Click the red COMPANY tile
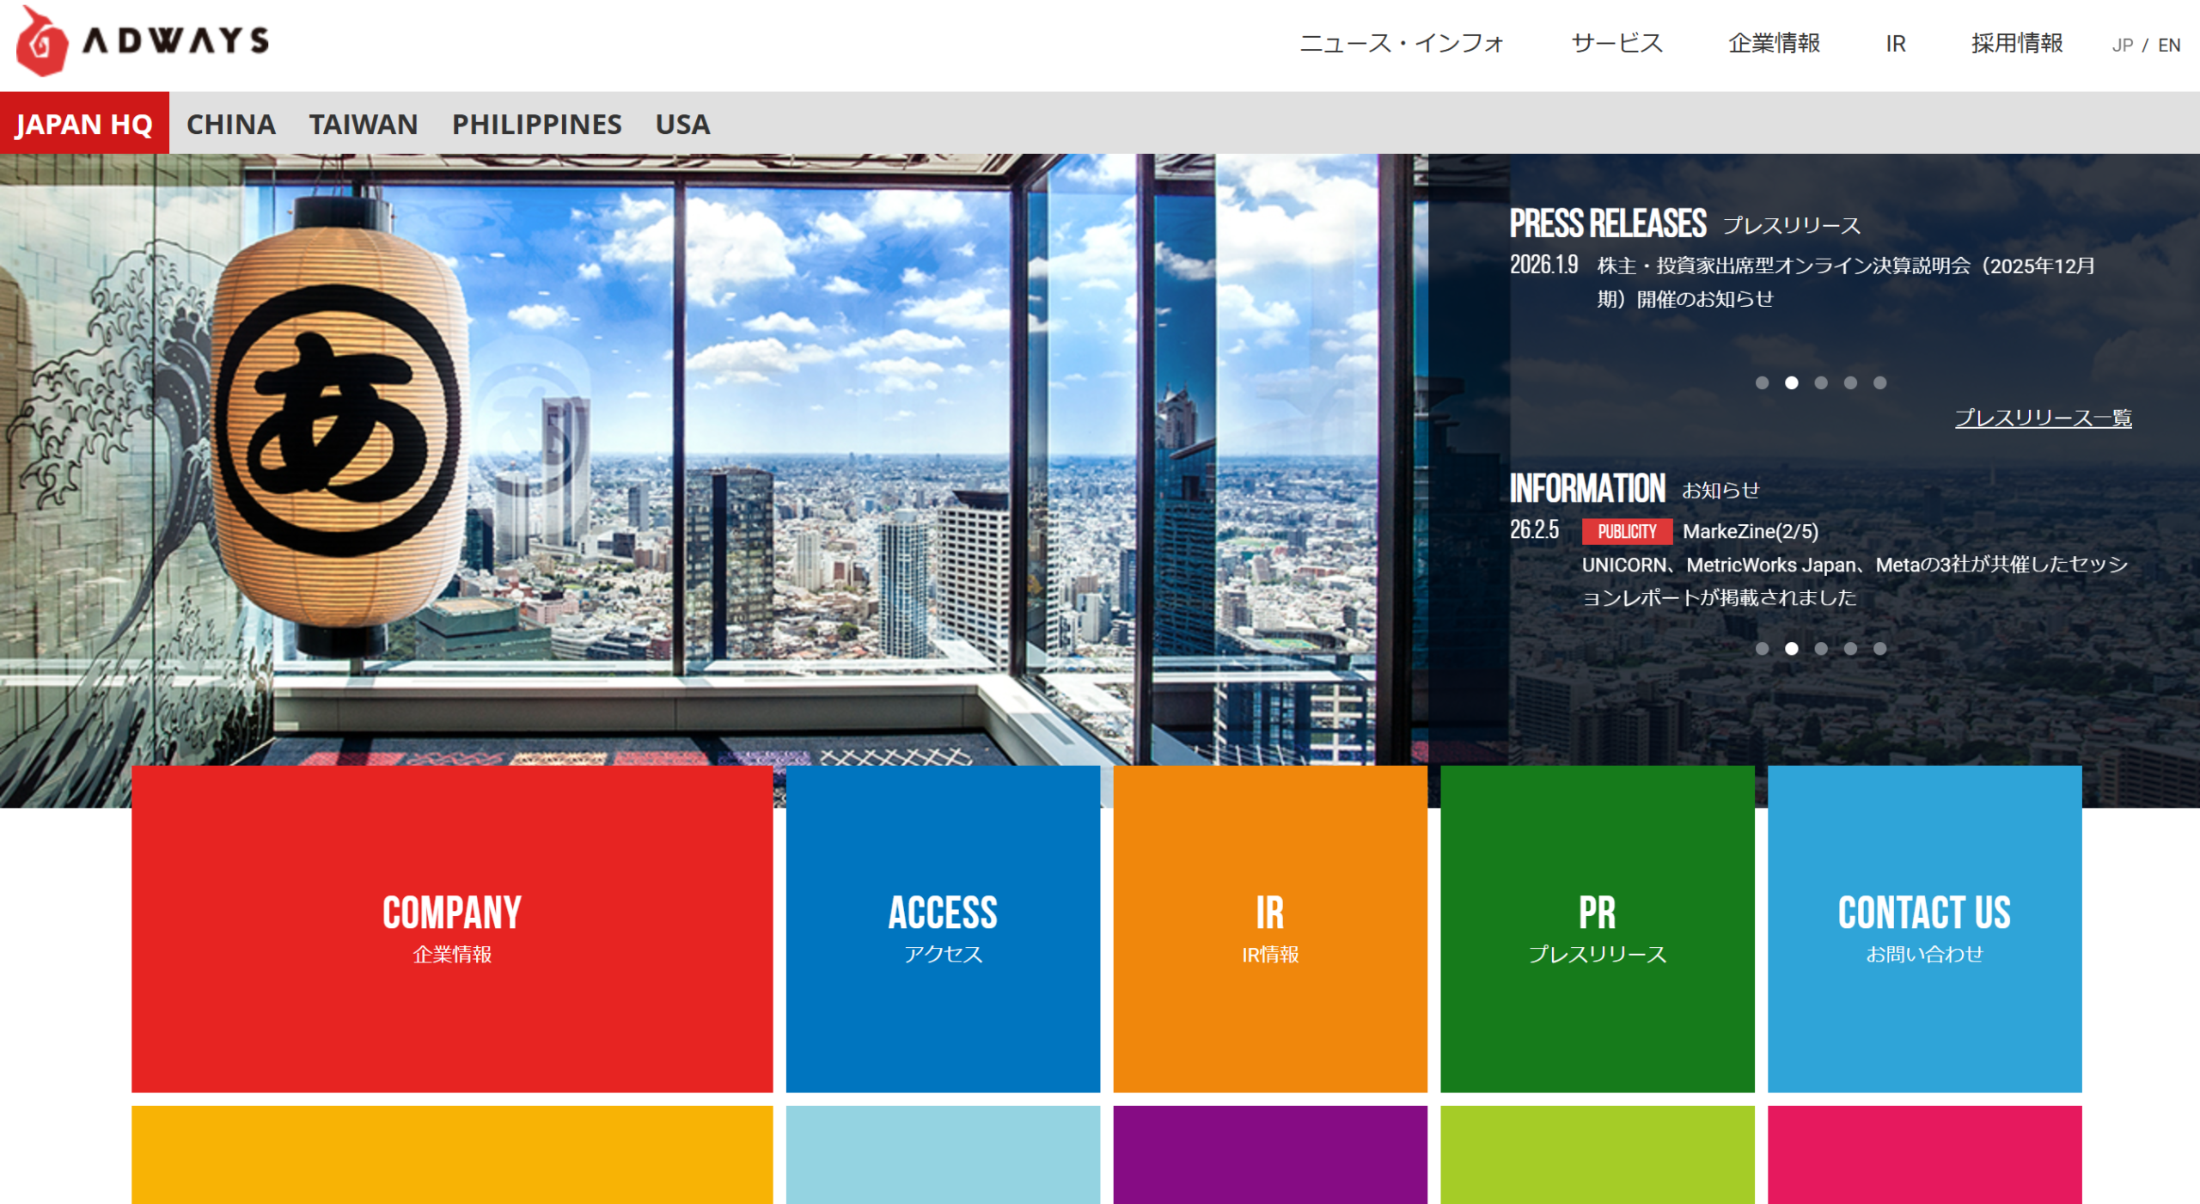The image size is (2200, 1204). [452, 928]
